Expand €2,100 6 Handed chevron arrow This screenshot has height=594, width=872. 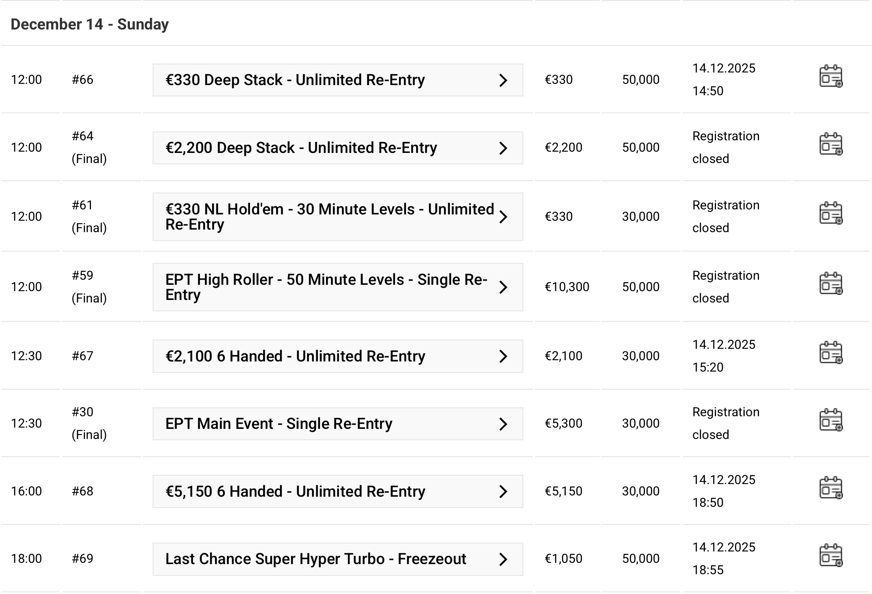point(503,356)
